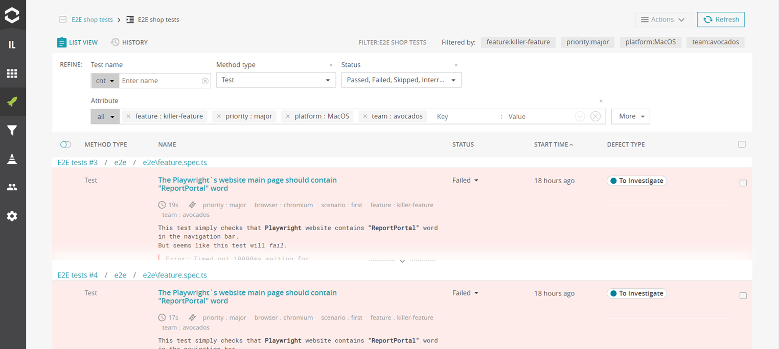Open the IL project selector
This screenshot has width=779, height=349.
coord(12,45)
